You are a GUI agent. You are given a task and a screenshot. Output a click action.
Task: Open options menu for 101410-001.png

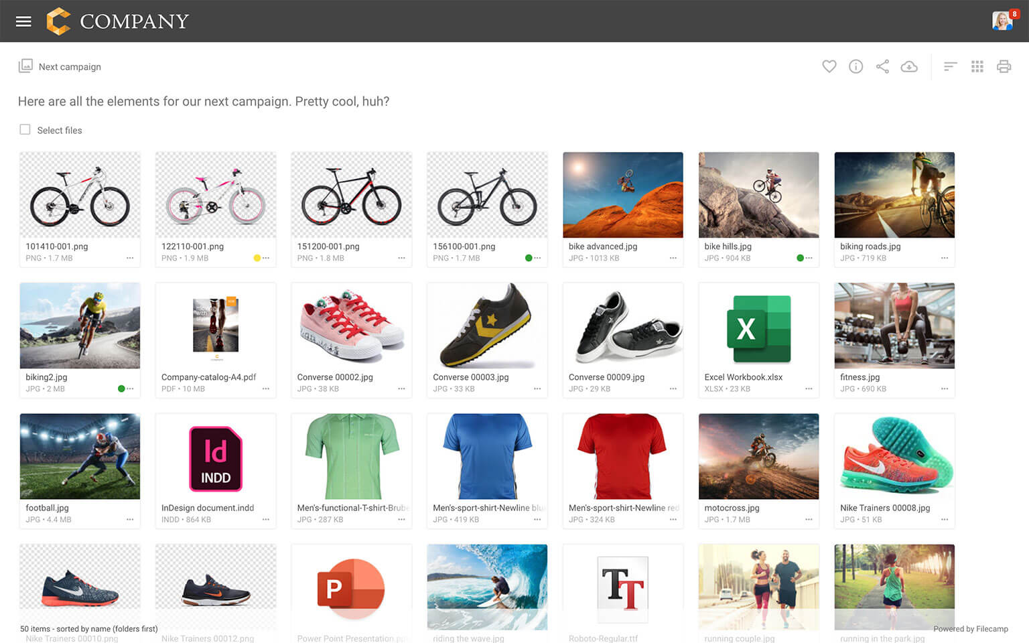[130, 258]
